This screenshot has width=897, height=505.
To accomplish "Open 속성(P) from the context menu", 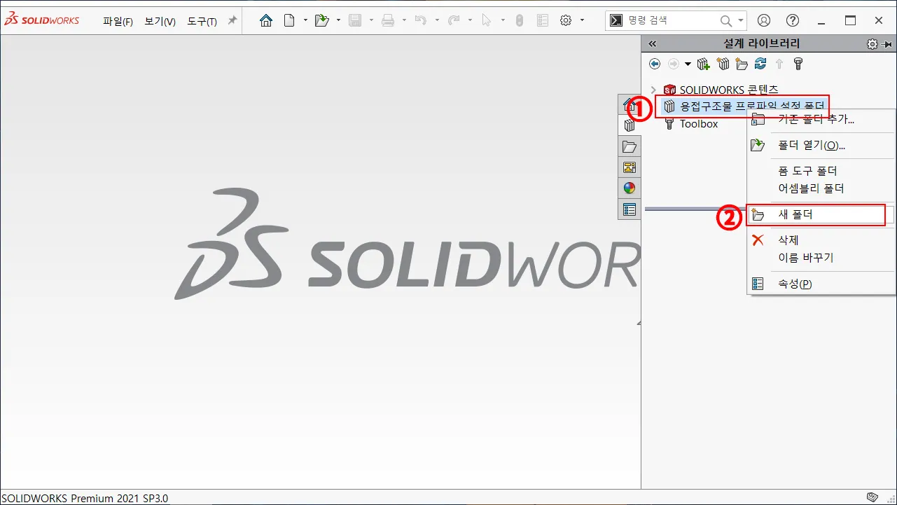I will (821, 284).
